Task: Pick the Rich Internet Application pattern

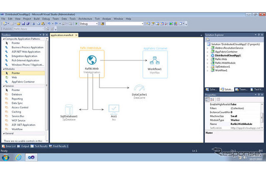Action: point(25,60)
